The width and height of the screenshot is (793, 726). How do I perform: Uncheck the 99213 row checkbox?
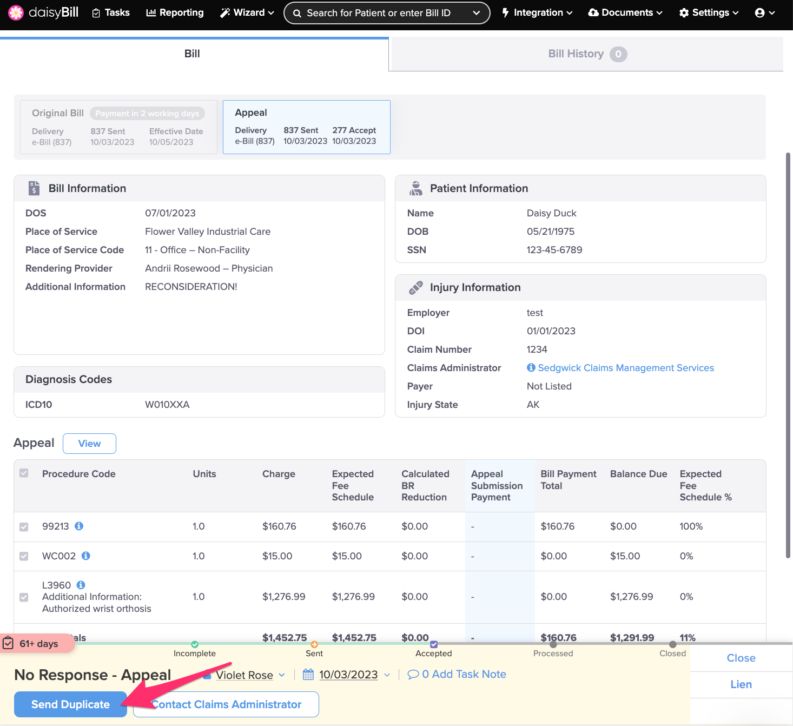(24, 527)
